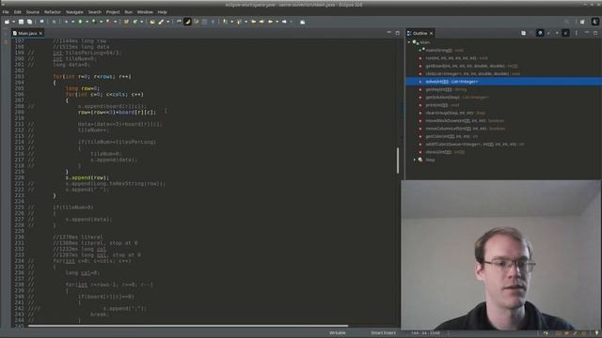602x338 pixels.
Task: Close the Outline view
Action: [x=431, y=34]
